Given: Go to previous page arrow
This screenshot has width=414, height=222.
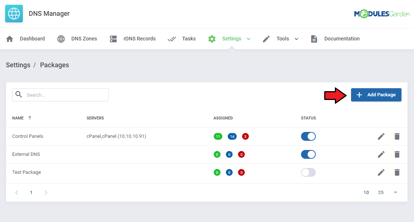Looking at the screenshot, I should (17, 193).
